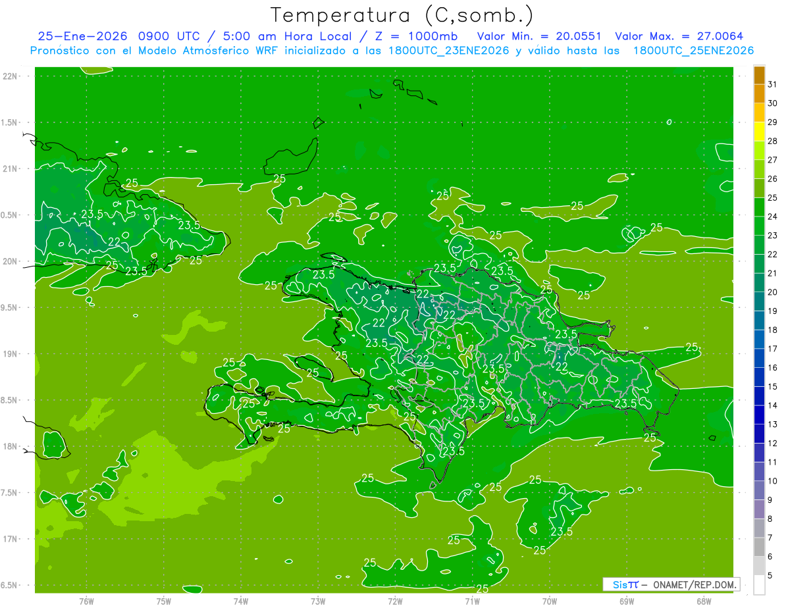Click the 70W longitude axis label
The height and width of the screenshot is (610, 790).
pyautogui.click(x=550, y=601)
